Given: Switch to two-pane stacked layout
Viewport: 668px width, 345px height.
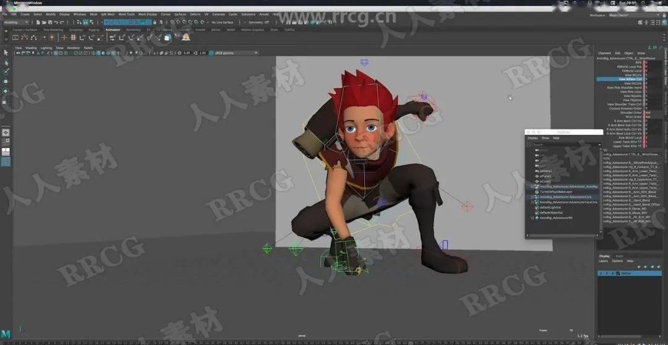Looking at the screenshot, I should coord(6,151).
